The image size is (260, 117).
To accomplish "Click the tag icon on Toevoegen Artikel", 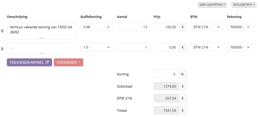I will [47, 62].
